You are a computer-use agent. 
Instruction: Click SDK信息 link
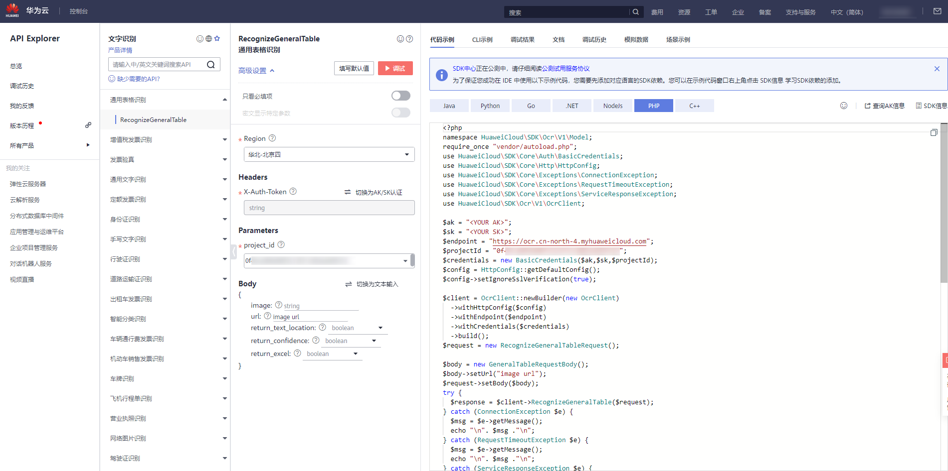[931, 106]
